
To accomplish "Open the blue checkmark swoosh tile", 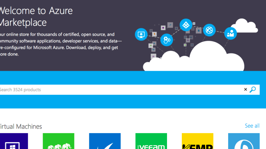I will 105,141.
